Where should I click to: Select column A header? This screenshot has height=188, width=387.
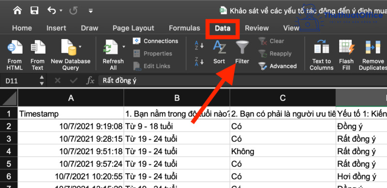71,98
